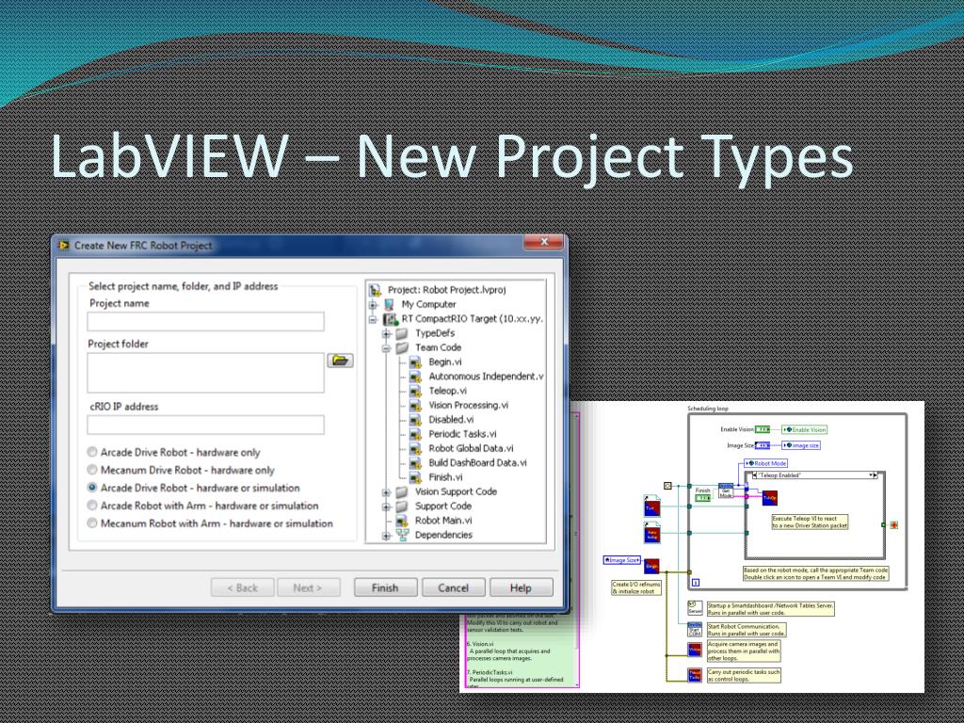
Task: Click the Finish button
Action: click(385, 587)
